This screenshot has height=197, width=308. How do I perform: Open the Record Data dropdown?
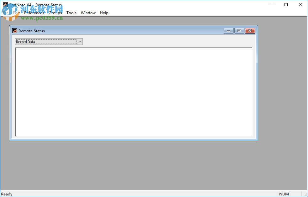coord(49,41)
